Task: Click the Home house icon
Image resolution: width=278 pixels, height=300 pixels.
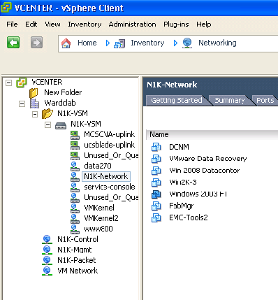Action: 66,43
